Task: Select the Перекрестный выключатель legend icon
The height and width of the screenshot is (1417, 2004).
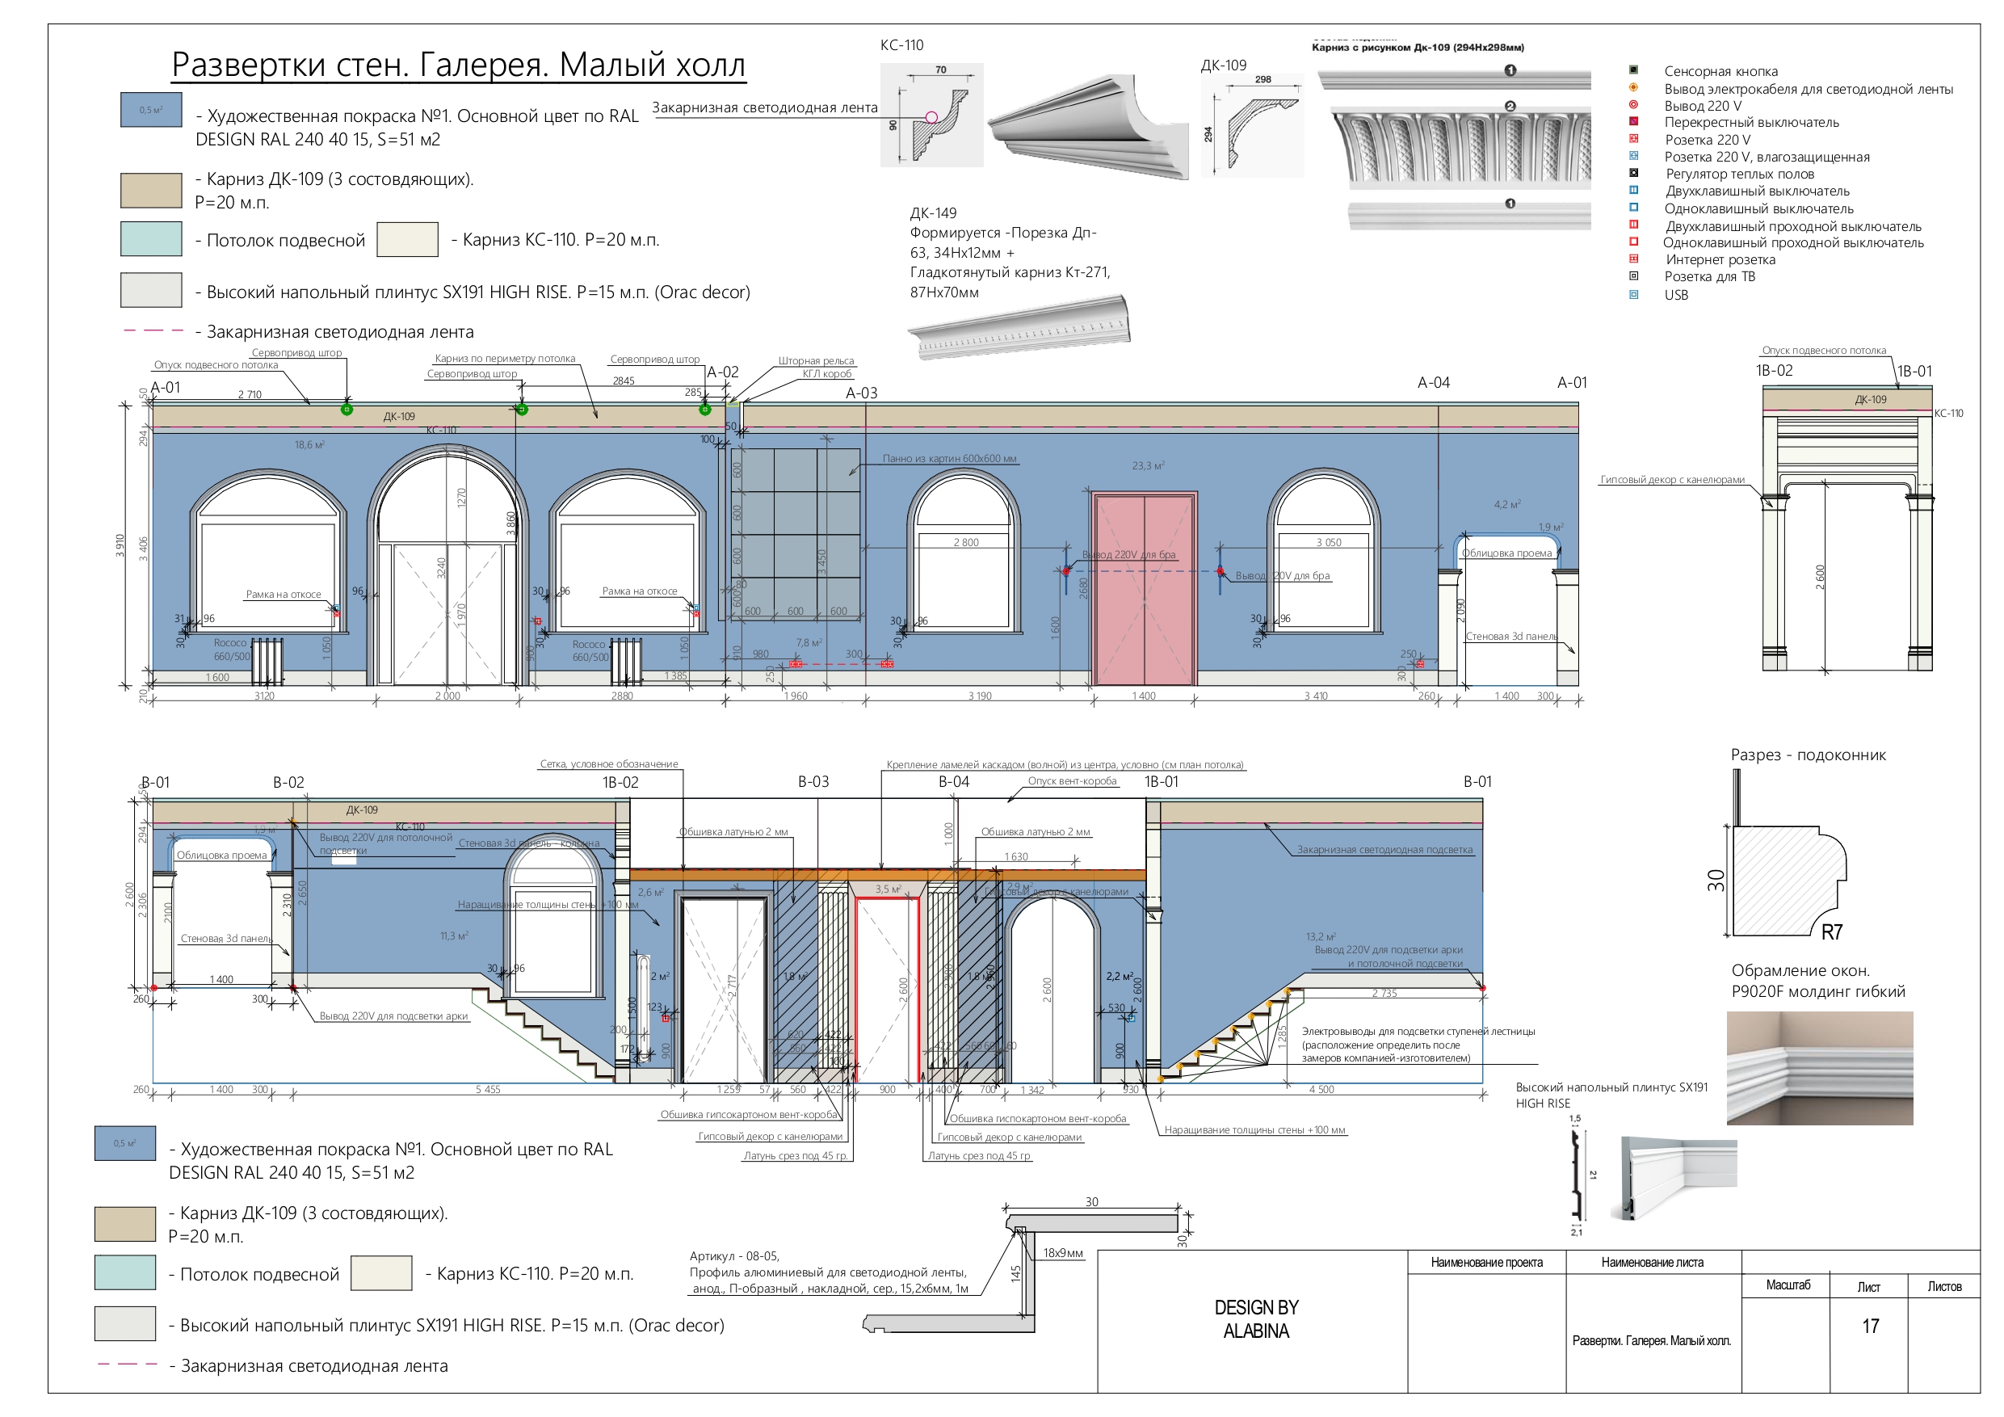Action: point(1633,121)
